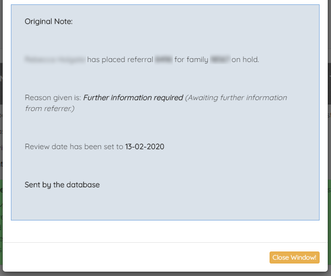Click the "on hold." text
The image size is (331, 276).
pyautogui.click(x=246, y=59)
